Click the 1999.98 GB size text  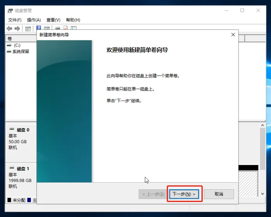[x=20, y=180]
